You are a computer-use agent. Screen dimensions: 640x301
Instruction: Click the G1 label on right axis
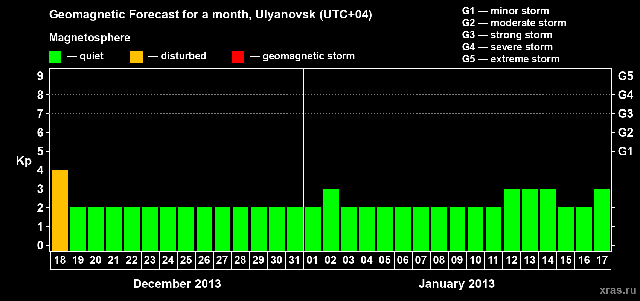[626, 151]
